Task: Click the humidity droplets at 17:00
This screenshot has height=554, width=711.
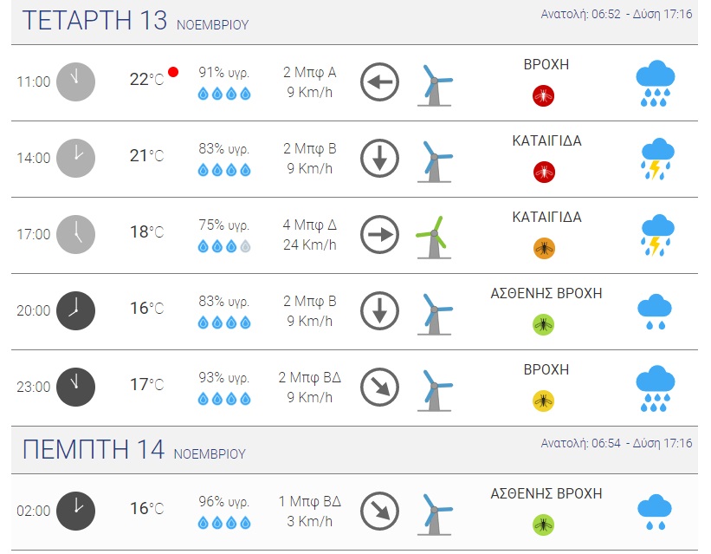Action: [224, 247]
